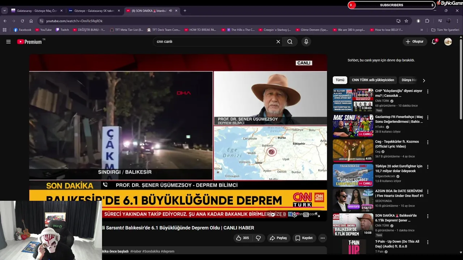Open options for AZGIN BOA video
The height and width of the screenshot is (260, 463).
(428, 192)
